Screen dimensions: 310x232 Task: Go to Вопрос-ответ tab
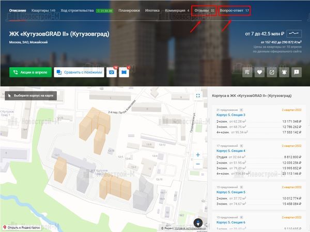(242, 10)
